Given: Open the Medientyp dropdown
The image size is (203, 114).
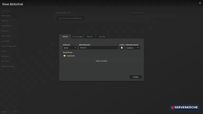Looking at the screenshot, I should click(70, 48).
